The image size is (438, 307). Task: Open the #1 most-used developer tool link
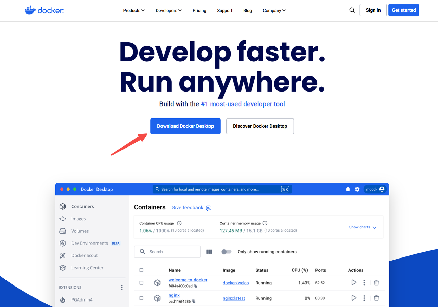tap(243, 104)
